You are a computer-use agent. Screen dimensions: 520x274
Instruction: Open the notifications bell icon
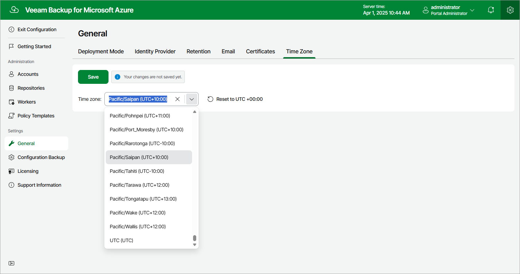click(491, 10)
